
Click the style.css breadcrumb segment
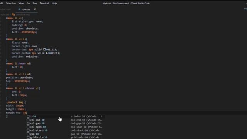pos(5,15)
